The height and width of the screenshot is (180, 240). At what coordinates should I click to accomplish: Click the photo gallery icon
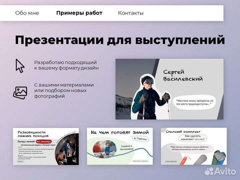click(x=20, y=93)
